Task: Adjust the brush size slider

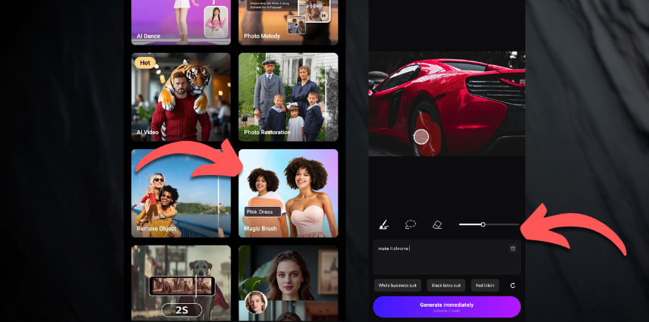Action: [x=489, y=224]
